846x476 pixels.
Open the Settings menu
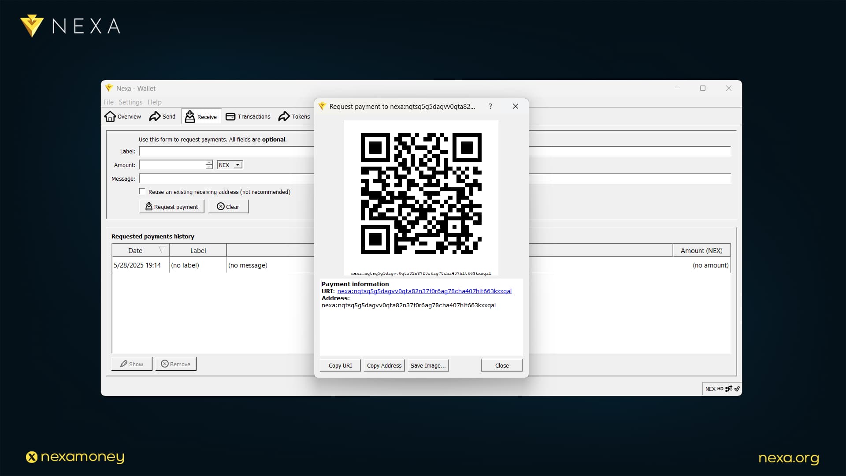[x=130, y=102]
